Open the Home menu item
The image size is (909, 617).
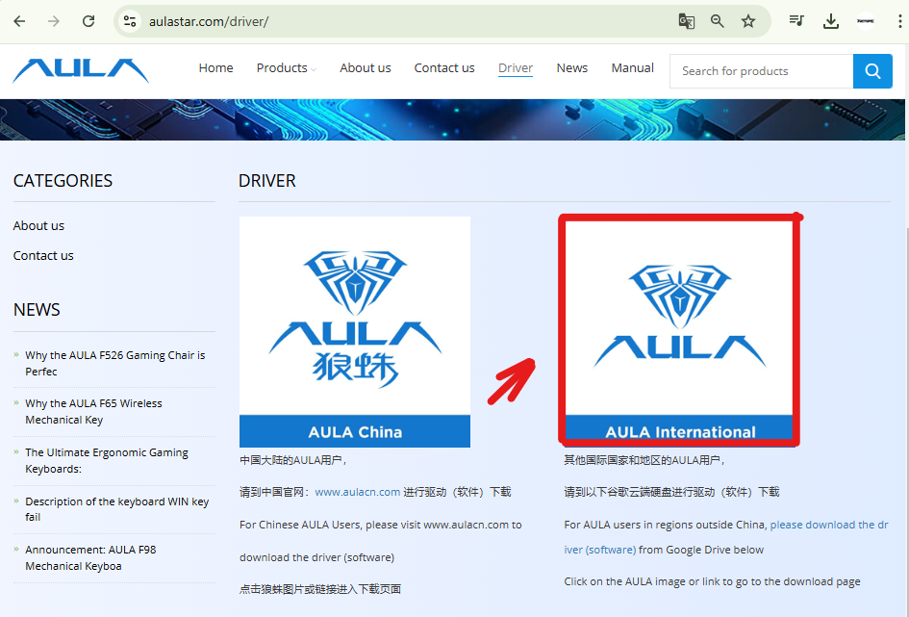click(215, 67)
